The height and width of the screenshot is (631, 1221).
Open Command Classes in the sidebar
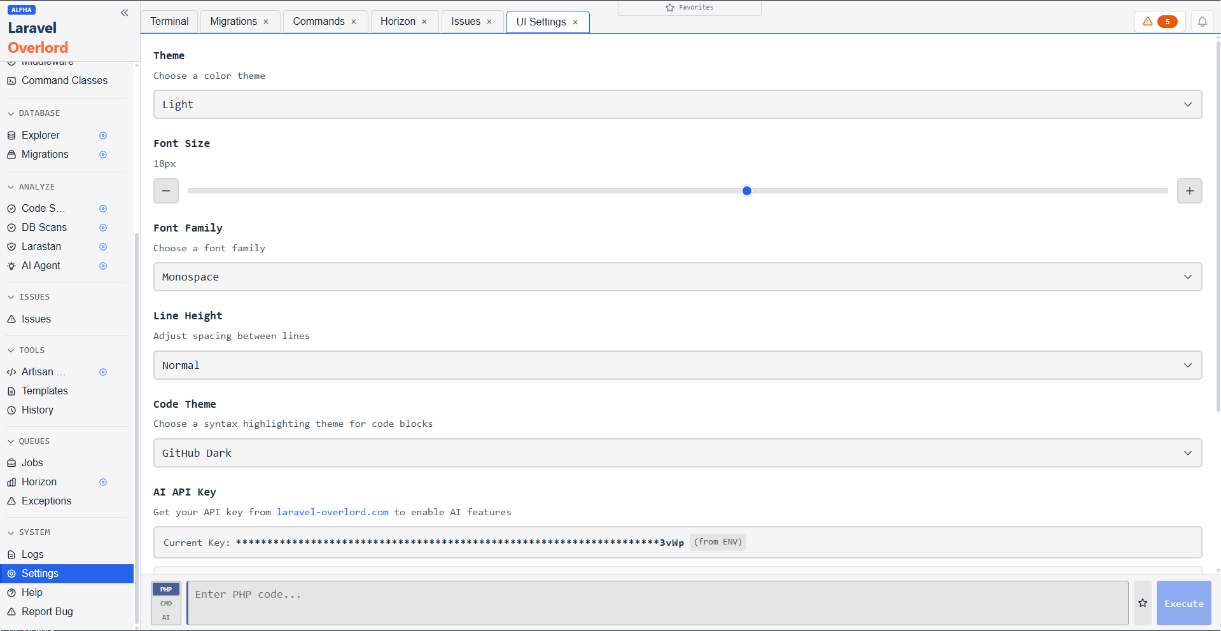64,80
